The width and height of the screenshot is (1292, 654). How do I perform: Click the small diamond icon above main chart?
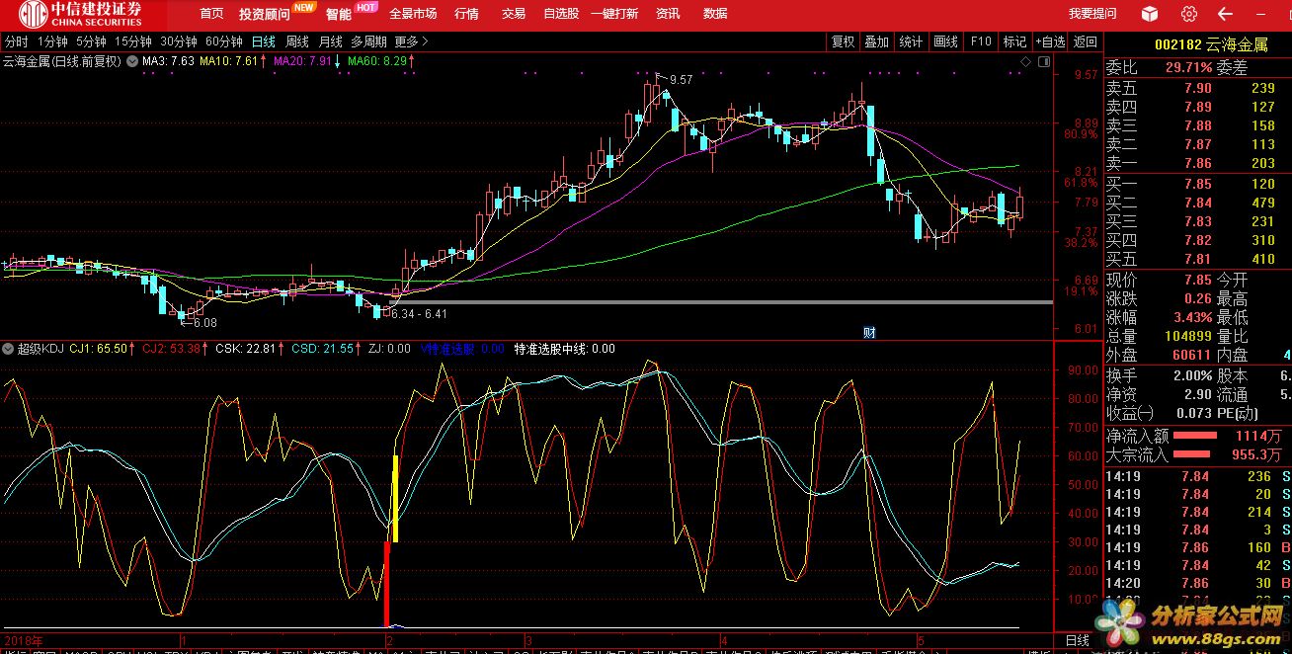pos(1026,61)
